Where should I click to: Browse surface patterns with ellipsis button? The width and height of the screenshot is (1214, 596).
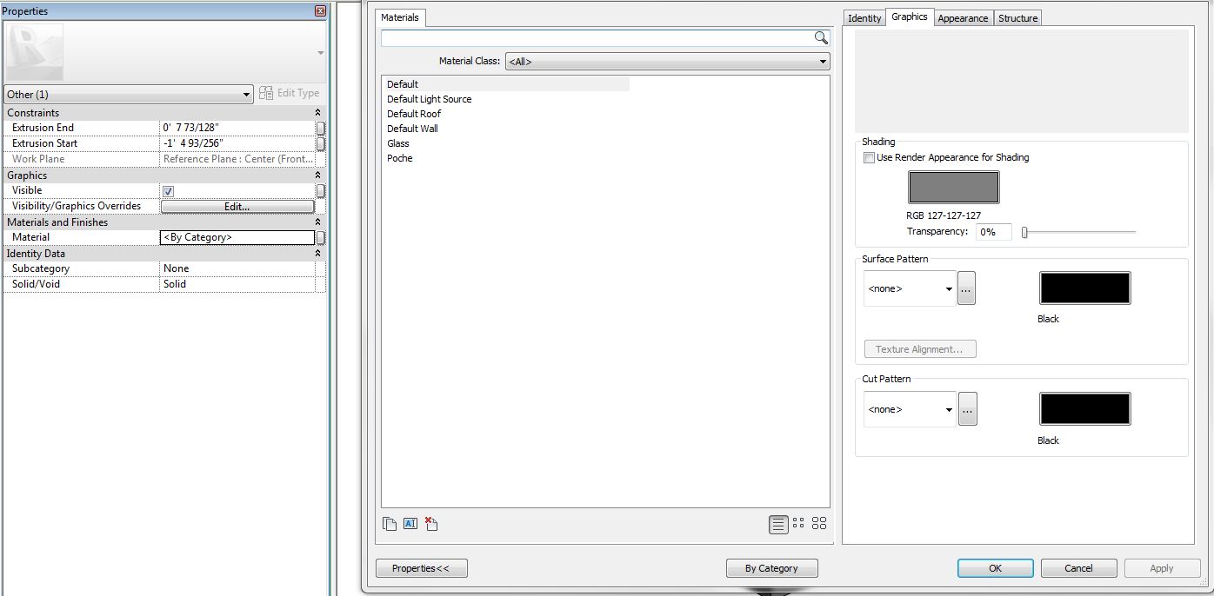(x=966, y=288)
